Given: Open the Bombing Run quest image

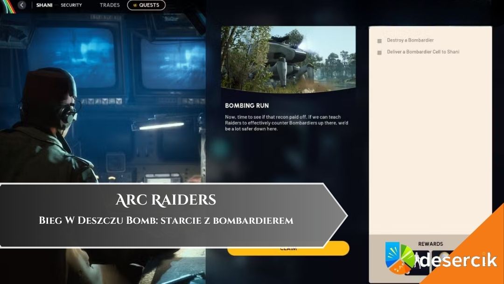Looking at the screenshot, I should [288, 59].
